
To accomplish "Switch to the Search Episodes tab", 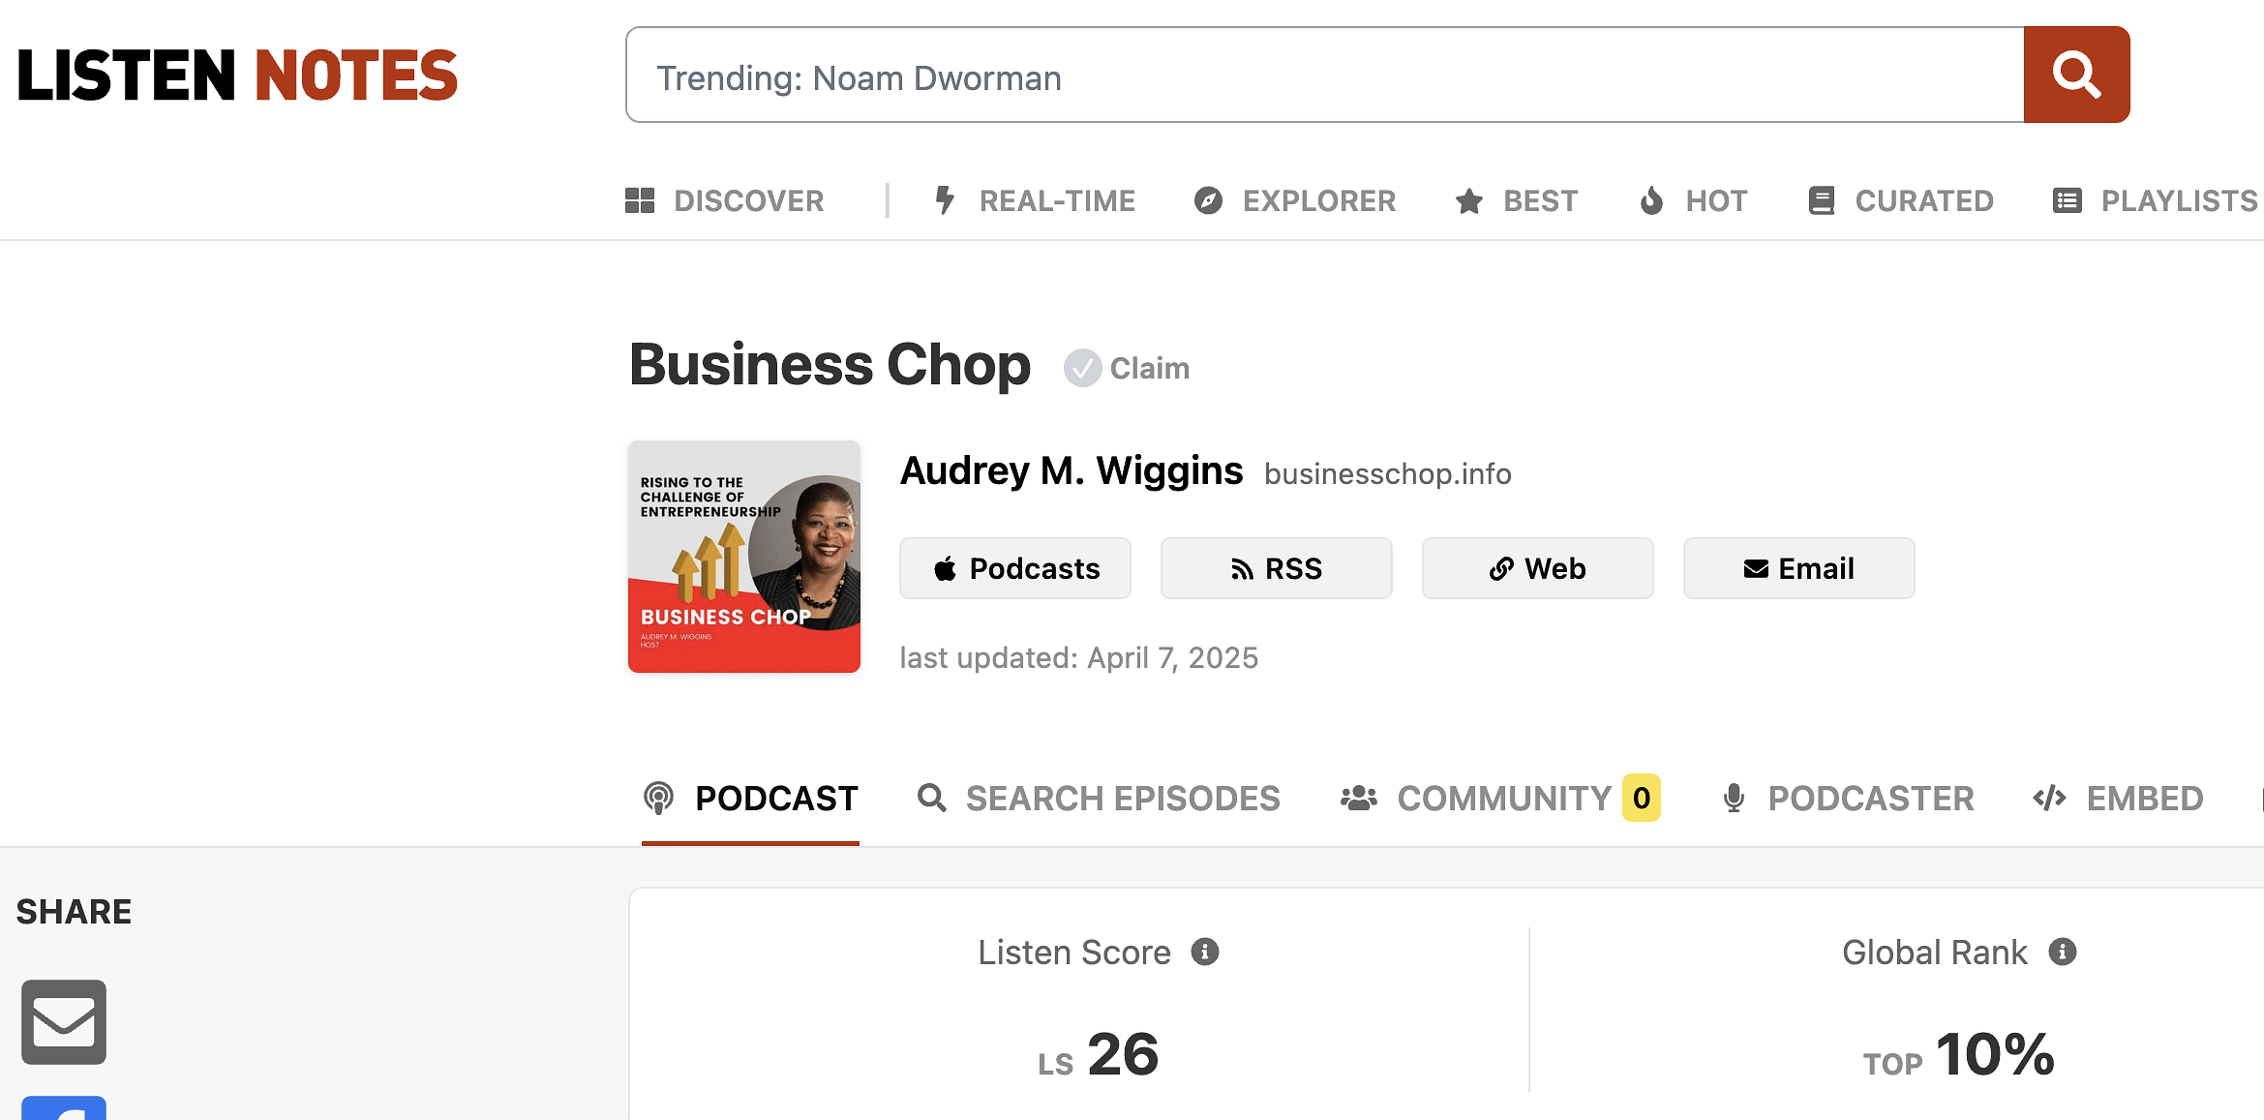I will point(1099,799).
